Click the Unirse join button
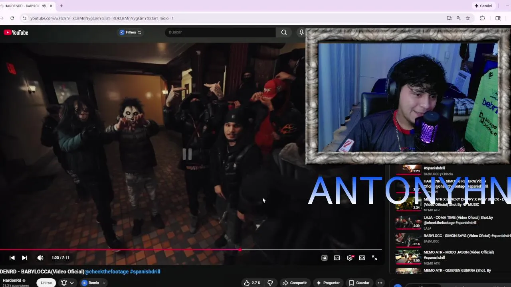This screenshot has width=511, height=287. point(46,283)
